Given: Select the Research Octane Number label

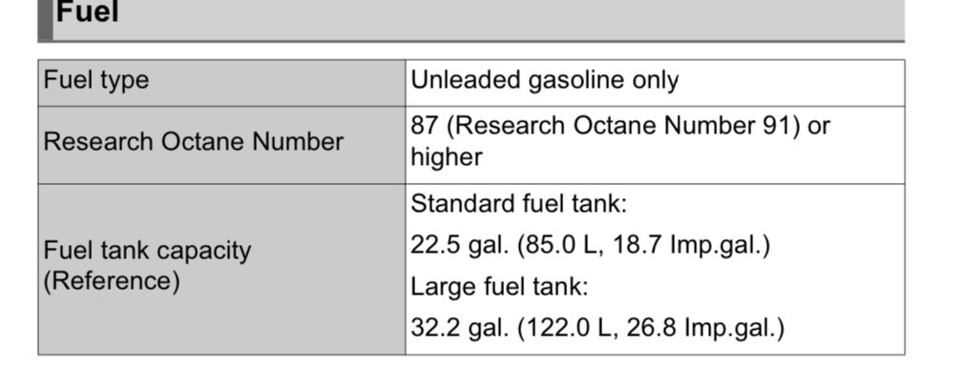Looking at the screenshot, I should click(x=193, y=142).
